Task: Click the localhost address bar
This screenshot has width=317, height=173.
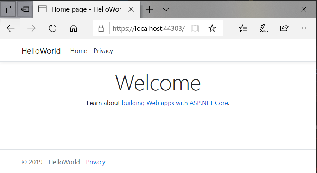Action: (x=148, y=29)
